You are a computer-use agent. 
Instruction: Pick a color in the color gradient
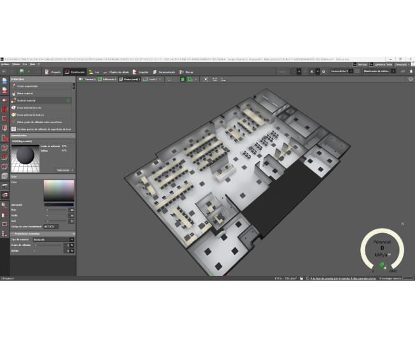pos(58,191)
